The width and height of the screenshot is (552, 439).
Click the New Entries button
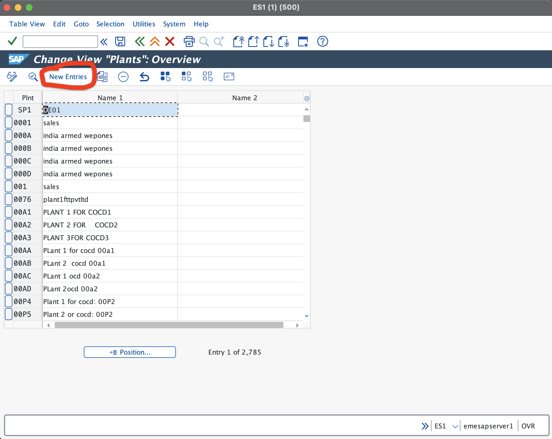[68, 77]
